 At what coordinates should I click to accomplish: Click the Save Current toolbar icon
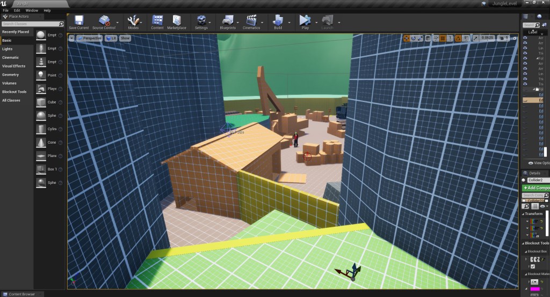(79, 21)
